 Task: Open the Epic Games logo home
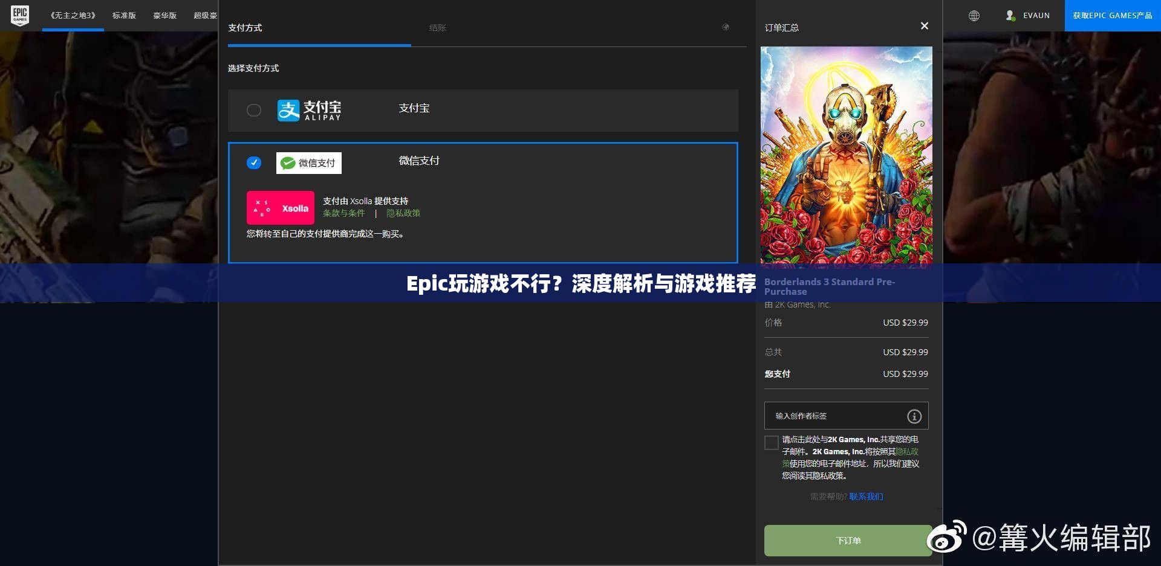(x=20, y=16)
